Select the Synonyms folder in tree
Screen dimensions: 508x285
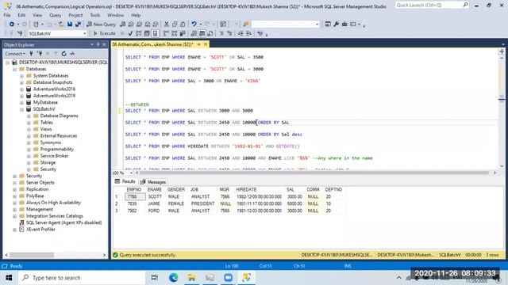(x=51, y=142)
